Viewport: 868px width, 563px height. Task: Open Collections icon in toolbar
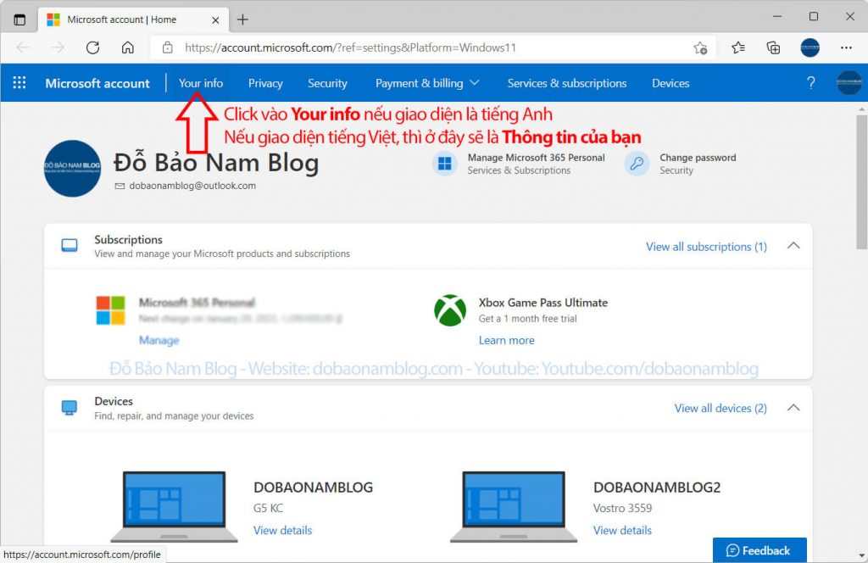click(773, 47)
